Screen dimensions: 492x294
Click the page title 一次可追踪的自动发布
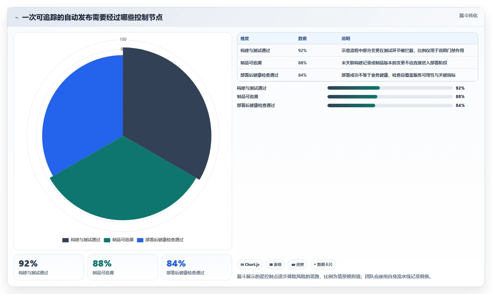coord(92,18)
